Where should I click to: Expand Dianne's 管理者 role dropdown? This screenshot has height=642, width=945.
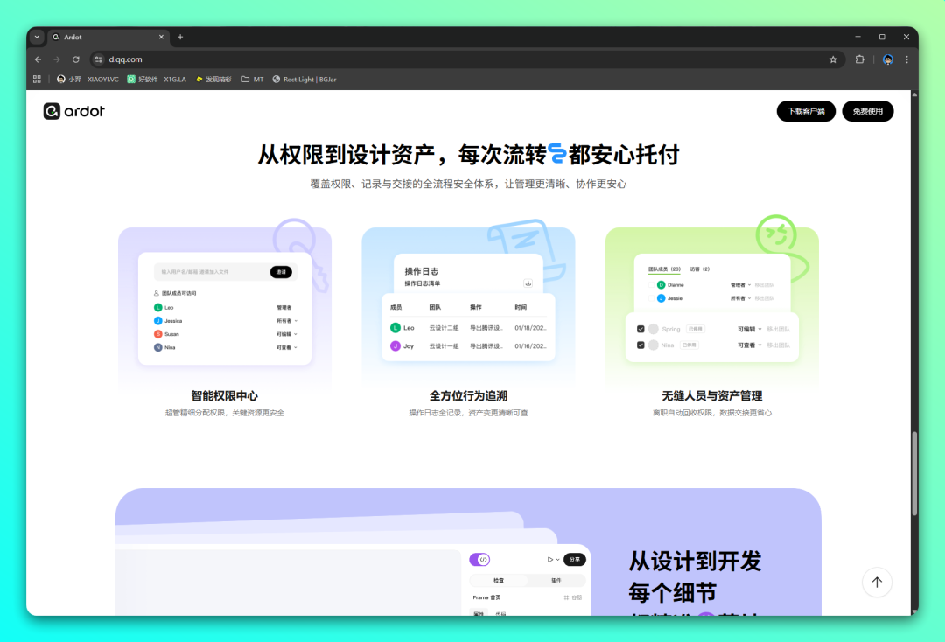click(740, 284)
